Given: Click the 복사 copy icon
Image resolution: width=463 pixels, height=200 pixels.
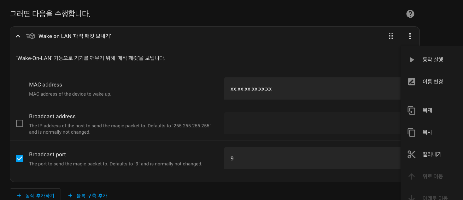Looking at the screenshot, I should tap(412, 132).
